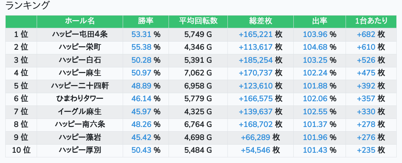The image size is (402, 163).
Task: Click the 勝率 column header
Action: 146,21
